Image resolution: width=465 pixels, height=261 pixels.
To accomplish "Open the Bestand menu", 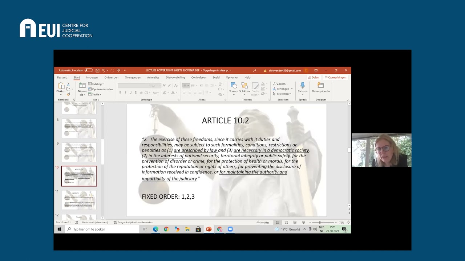I will point(62,77).
